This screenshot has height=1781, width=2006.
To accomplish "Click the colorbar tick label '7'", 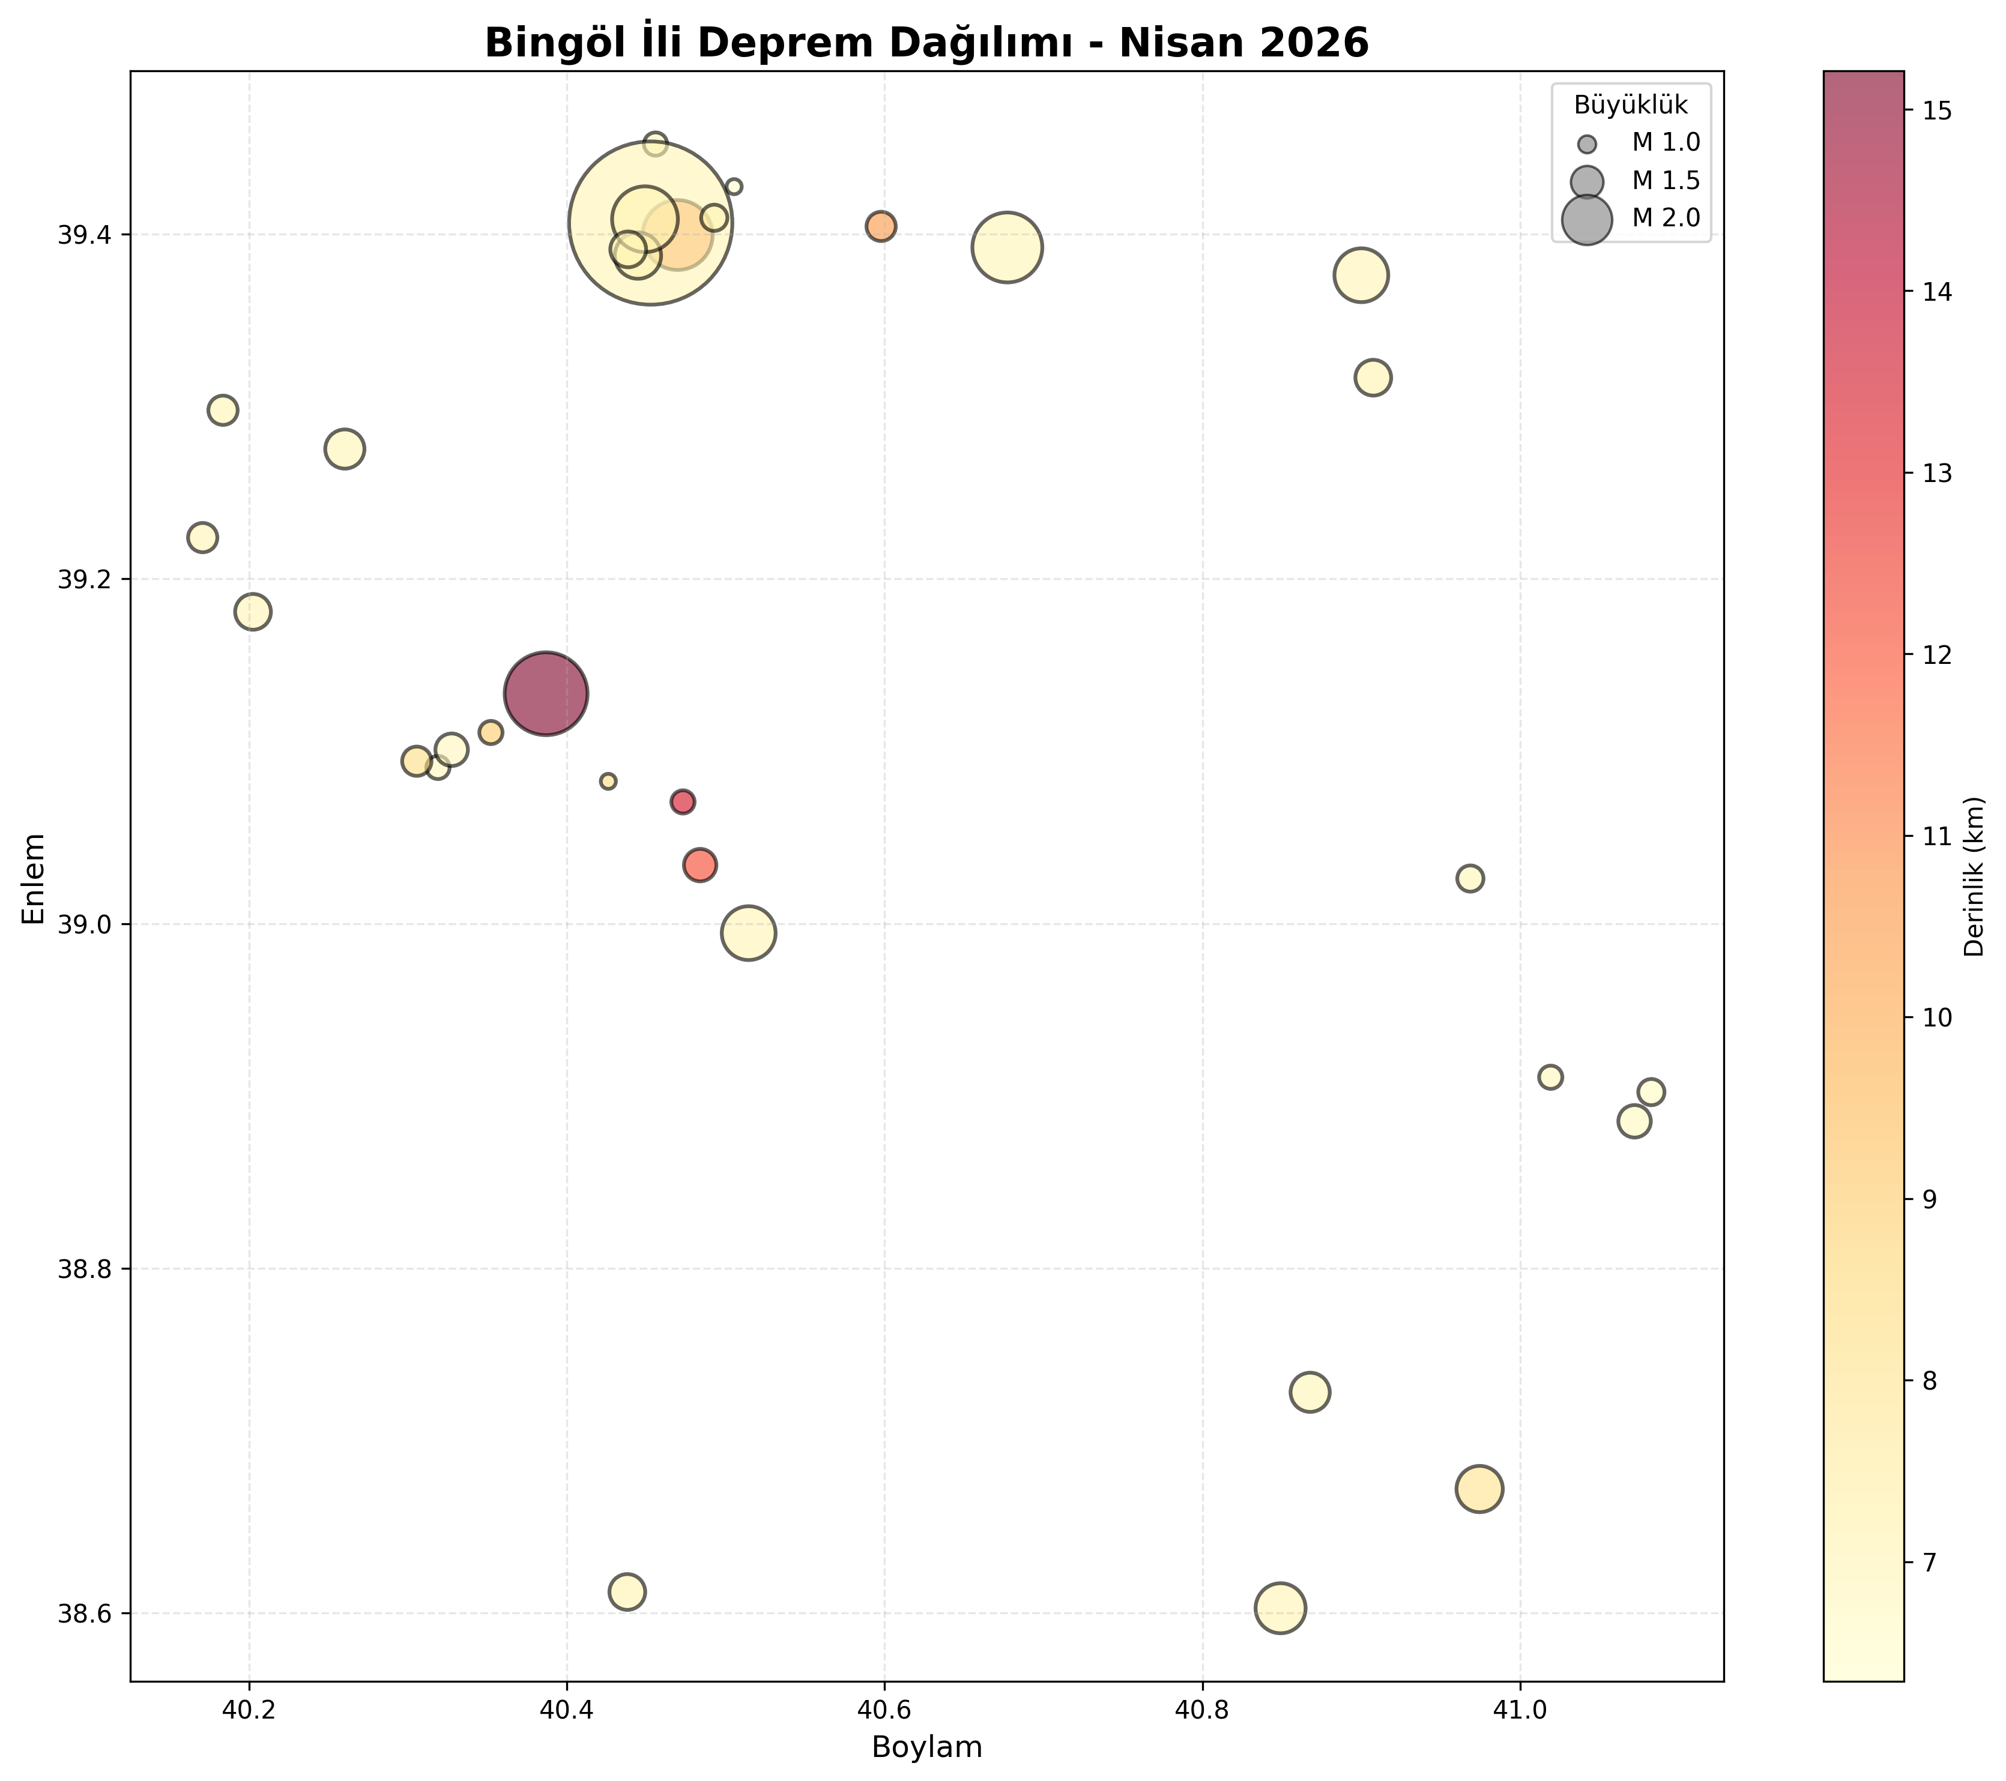I will click(x=1930, y=1562).
